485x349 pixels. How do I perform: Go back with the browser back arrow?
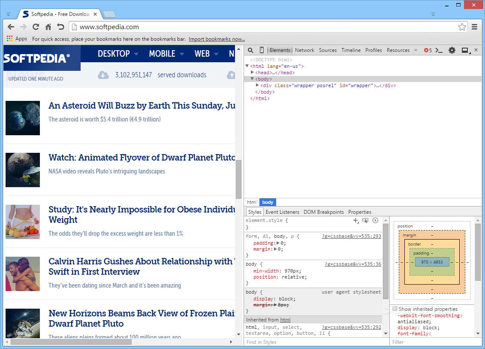[x=11, y=27]
